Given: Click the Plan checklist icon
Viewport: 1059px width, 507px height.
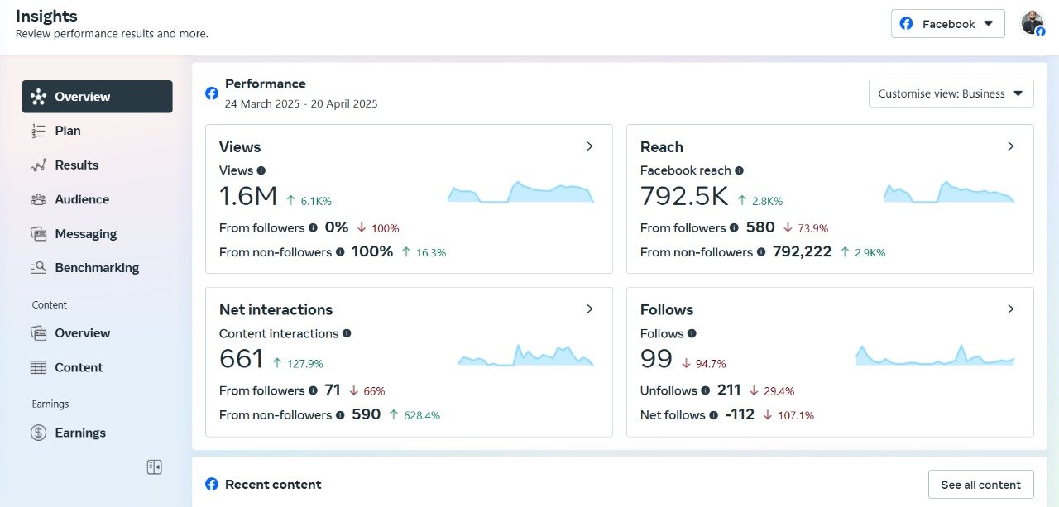Looking at the screenshot, I should pos(38,131).
